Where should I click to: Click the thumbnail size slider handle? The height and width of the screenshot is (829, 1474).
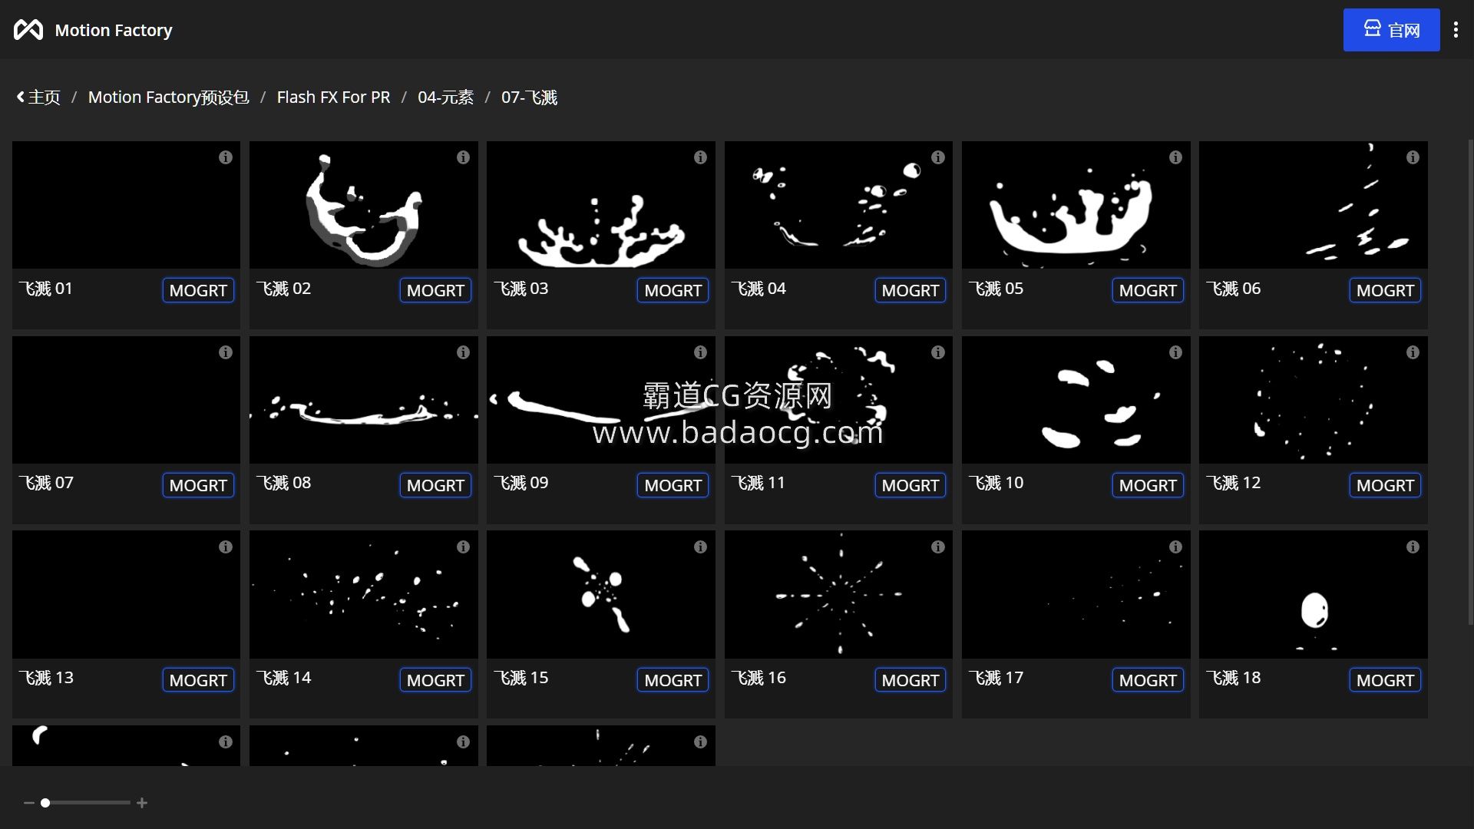pyautogui.click(x=45, y=803)
